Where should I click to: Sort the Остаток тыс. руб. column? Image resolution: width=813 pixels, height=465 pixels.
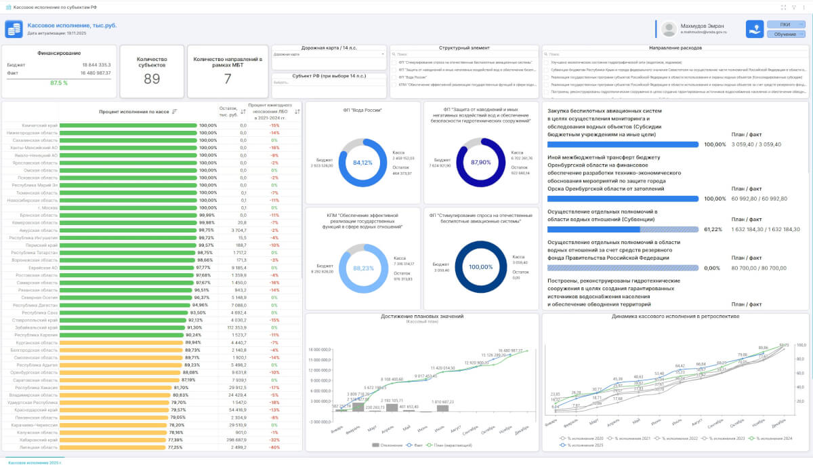click(243, 112)
